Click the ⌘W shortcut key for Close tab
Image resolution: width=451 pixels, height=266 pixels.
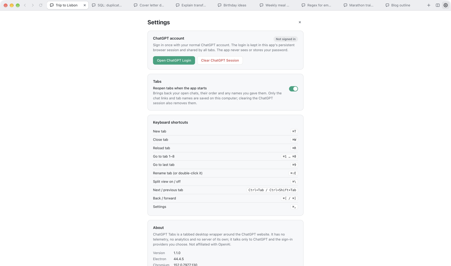point(294,140)
